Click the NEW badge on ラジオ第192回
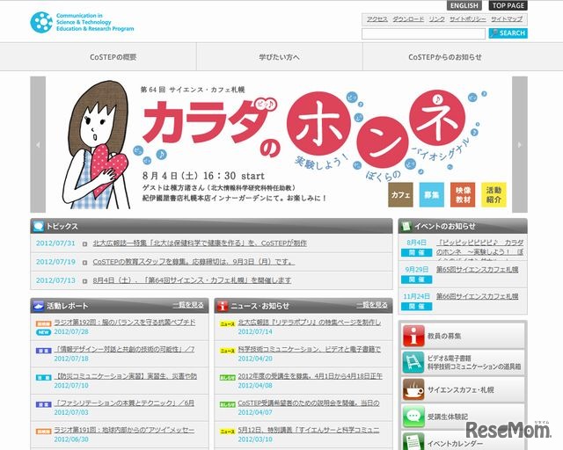This screenshot has width=563, height=450. coord(43,332)
